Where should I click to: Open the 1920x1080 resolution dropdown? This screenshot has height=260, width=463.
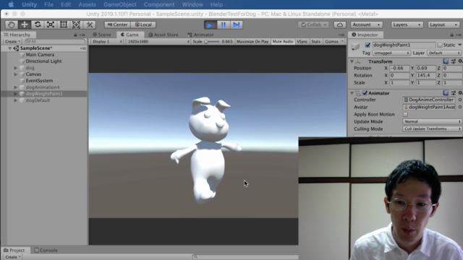[158, 42]
